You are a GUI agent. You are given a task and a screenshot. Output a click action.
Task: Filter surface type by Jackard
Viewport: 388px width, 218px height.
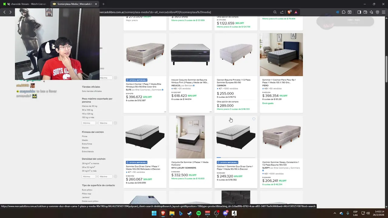click(x=85, y=197)
